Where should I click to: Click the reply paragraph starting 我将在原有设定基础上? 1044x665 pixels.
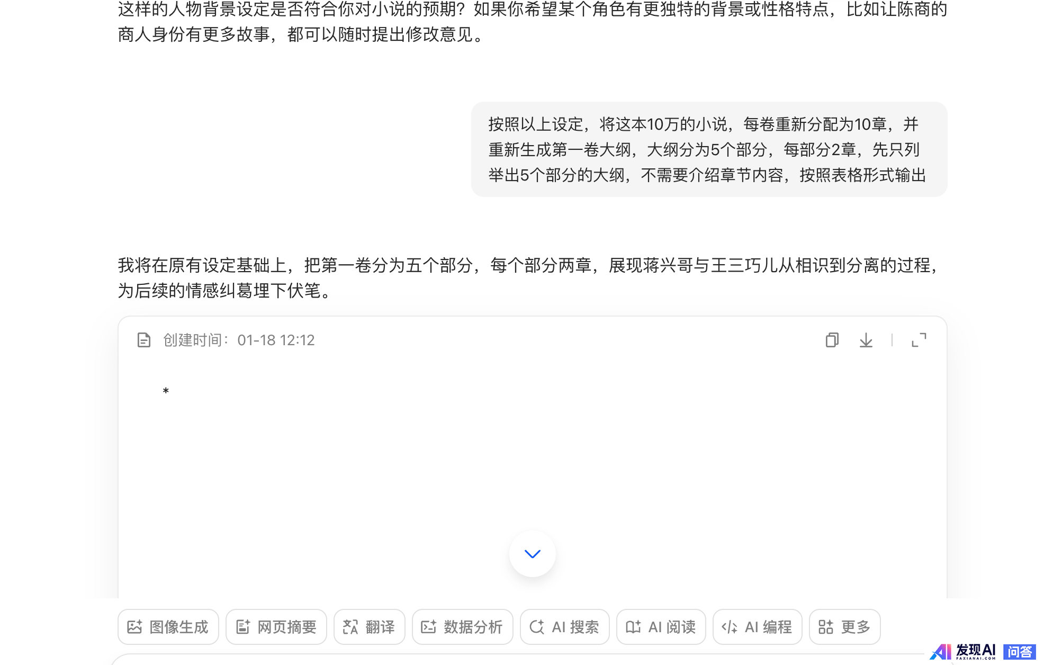coord(529,277)
